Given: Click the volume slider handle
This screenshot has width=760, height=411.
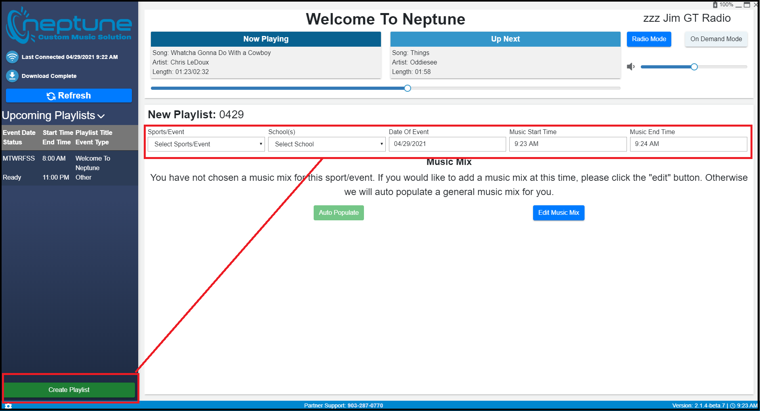Looking at the screenshot, I should 694,67.
